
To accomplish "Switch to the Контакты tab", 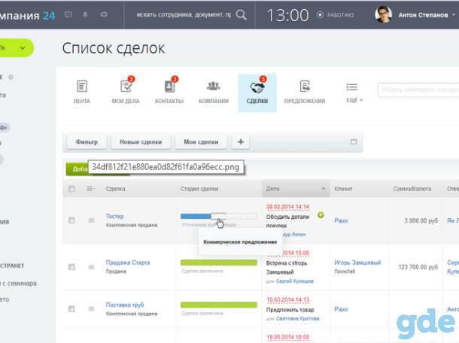I will pos(169,92).
